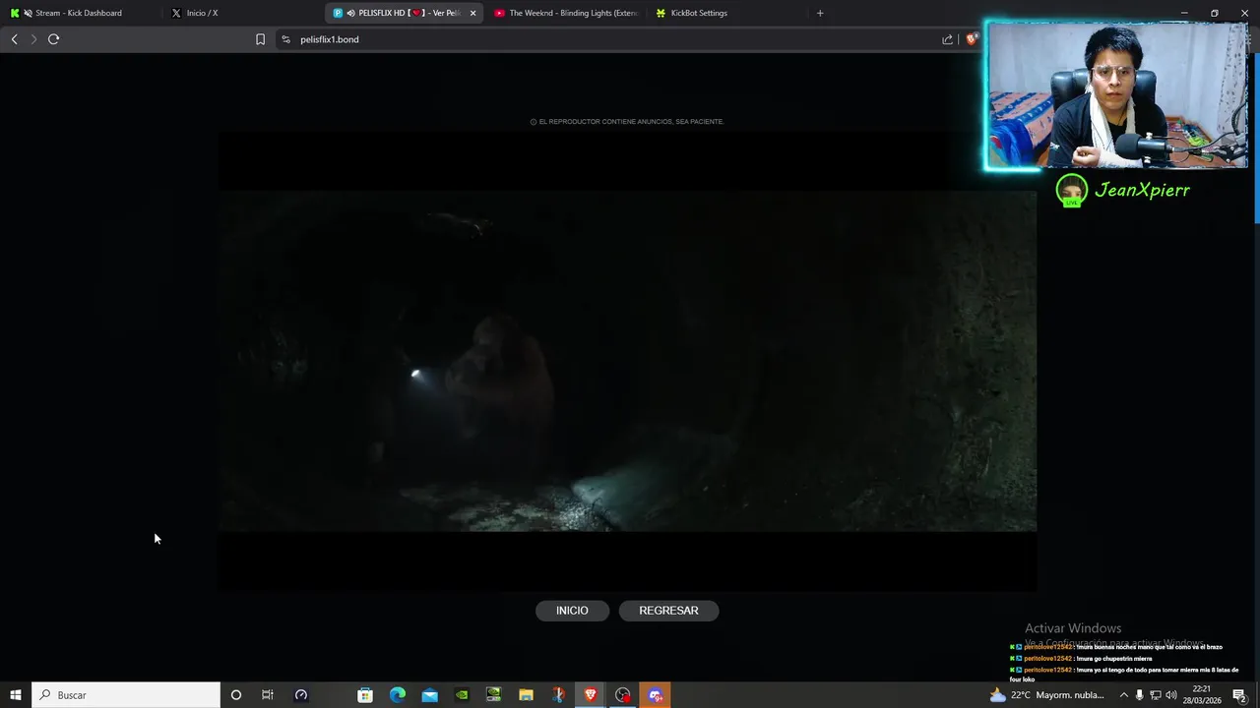Click the Buscar taskbar search box

pos(126,695)
